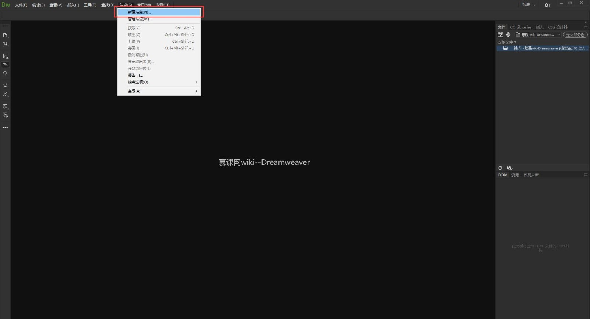Switch to the 插入 panel tab
590x319 pixels.
[x=539, y=27]
